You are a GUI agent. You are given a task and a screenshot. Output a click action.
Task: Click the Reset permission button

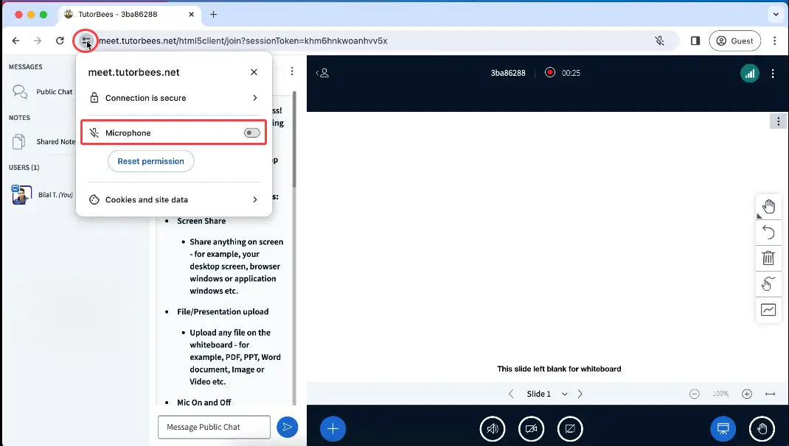(150, 161)
